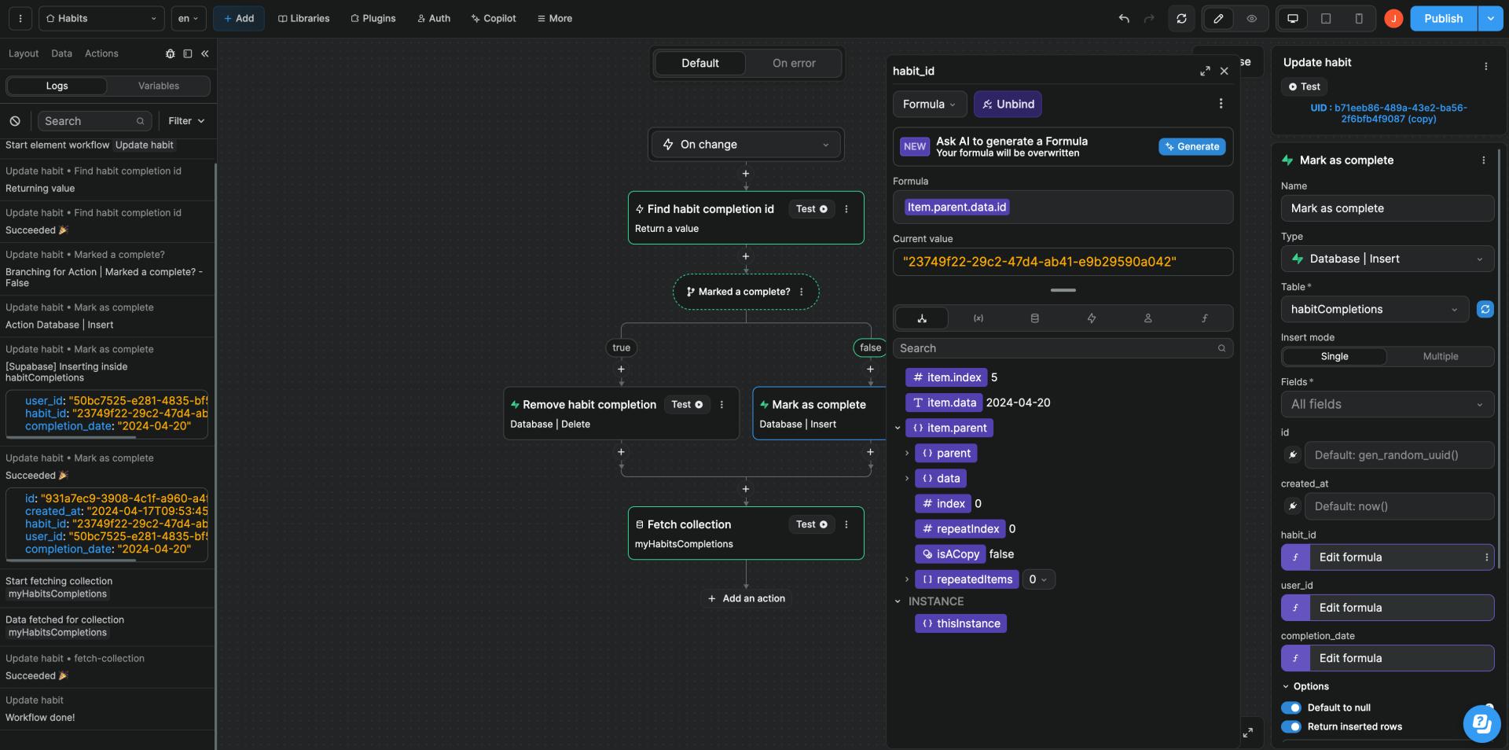This screenshot has height=750, width=1509.
Task: Open the user icon tab in formula explorer
Action: coord(1147,318)
